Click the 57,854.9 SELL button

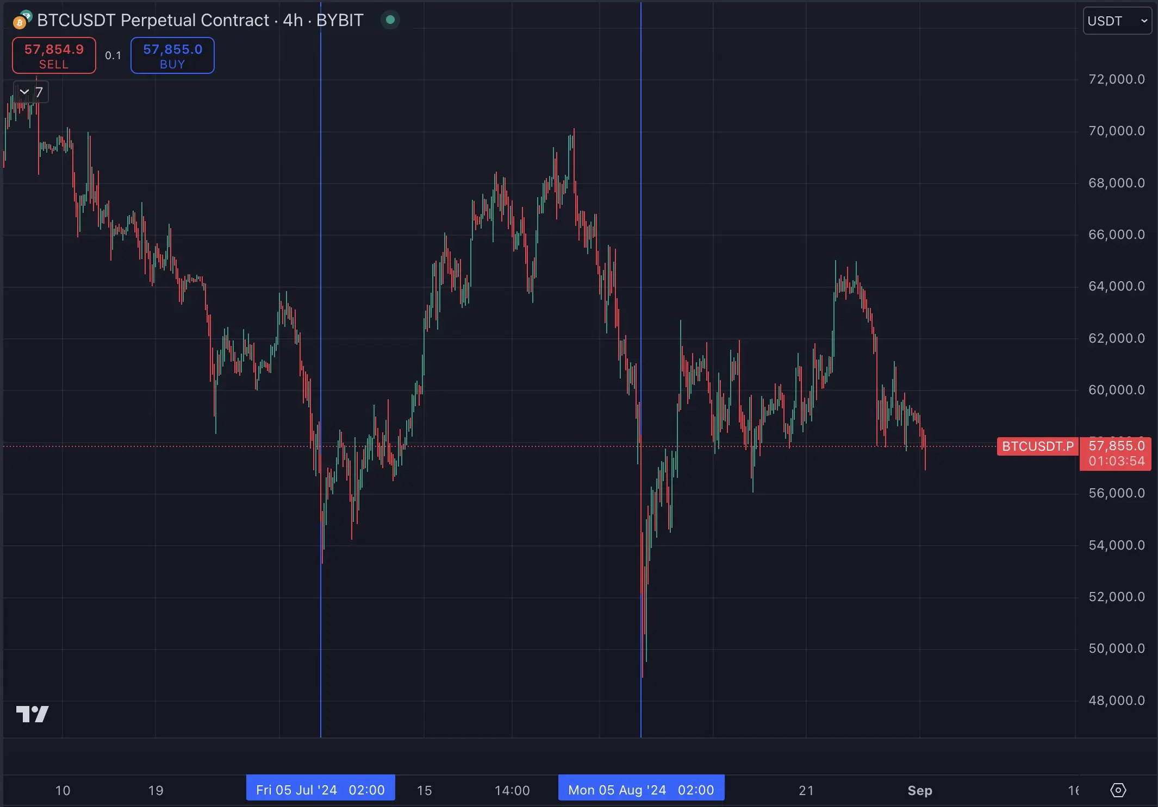pos(54,55)
